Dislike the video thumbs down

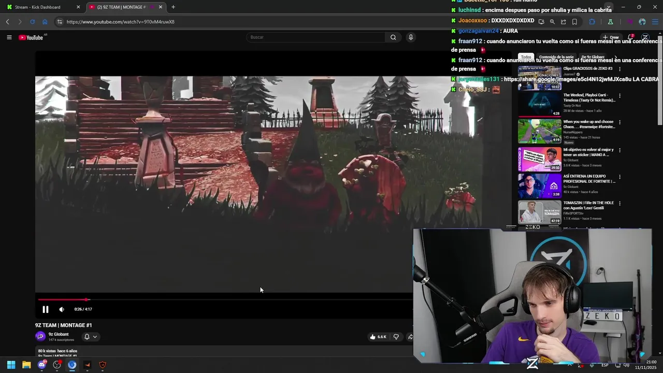[x=396, y=337]
